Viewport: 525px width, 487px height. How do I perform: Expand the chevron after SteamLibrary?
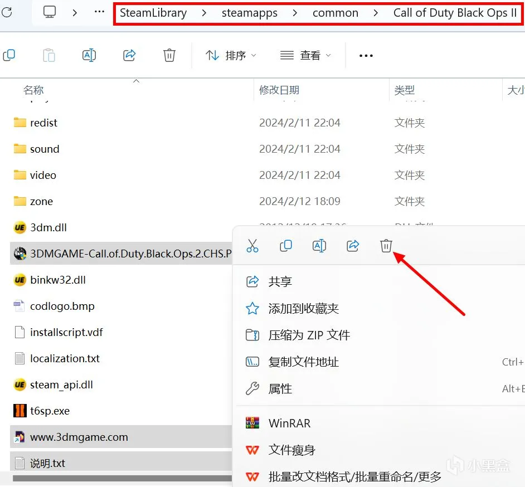click(204, 13)
